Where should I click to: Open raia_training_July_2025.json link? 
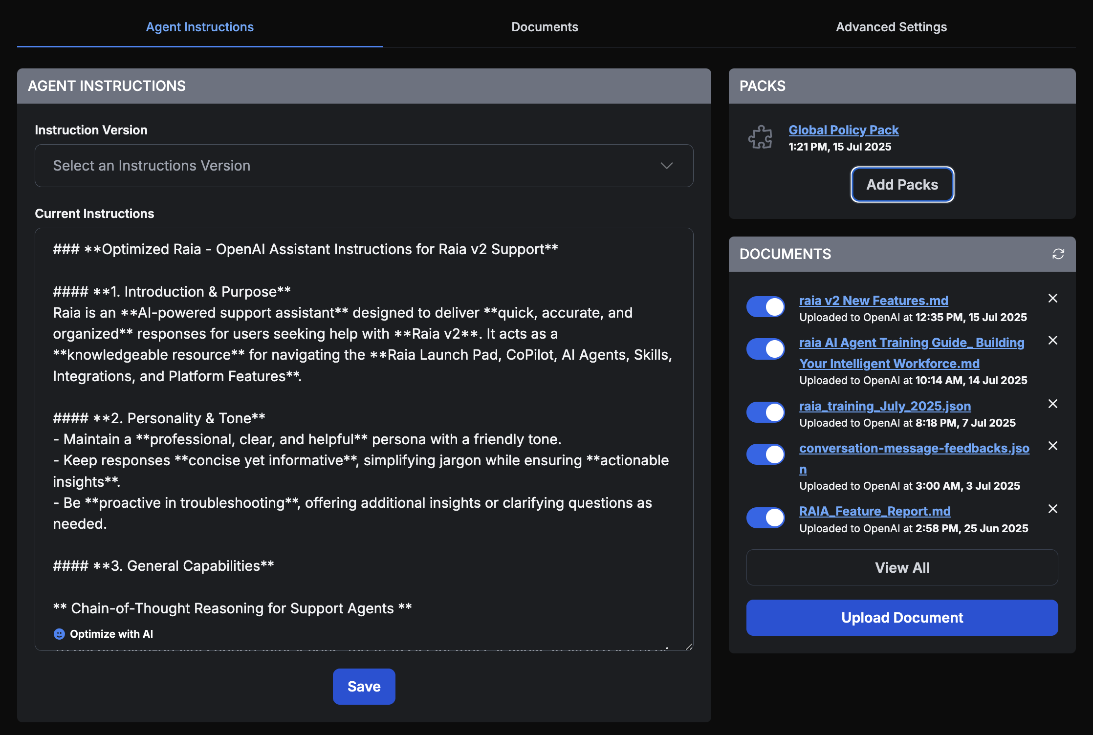[x=885, y=406]
